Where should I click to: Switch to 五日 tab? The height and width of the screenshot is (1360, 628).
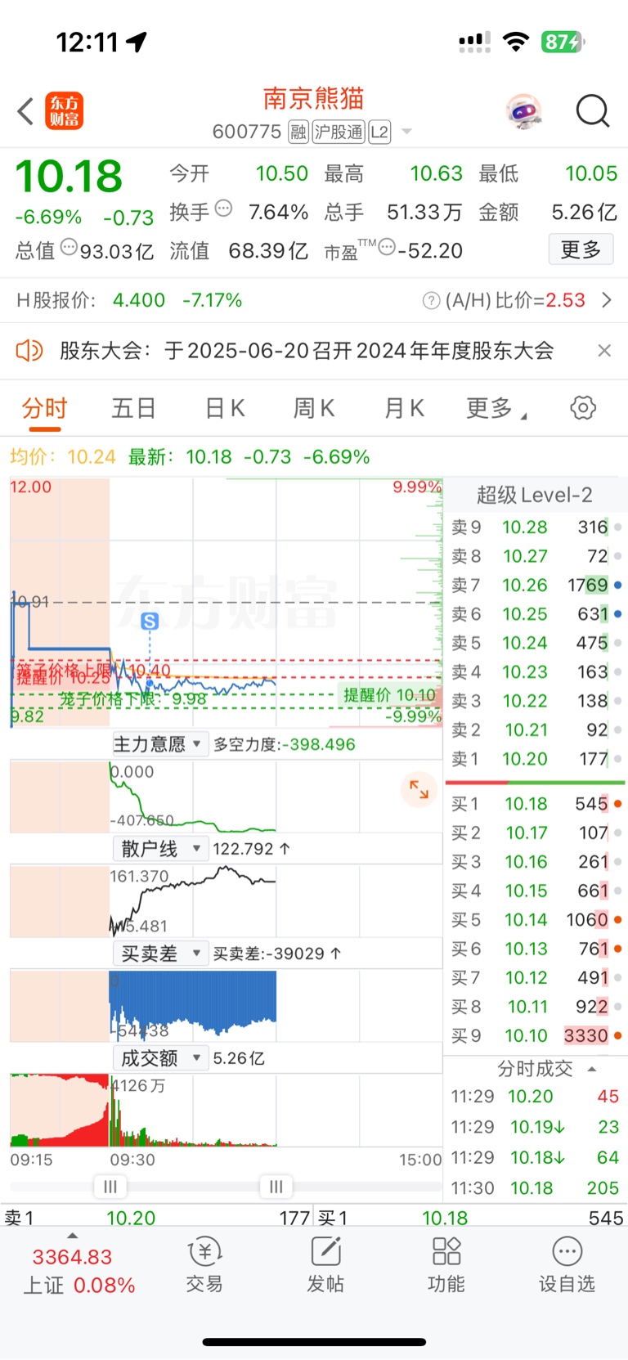133,407
